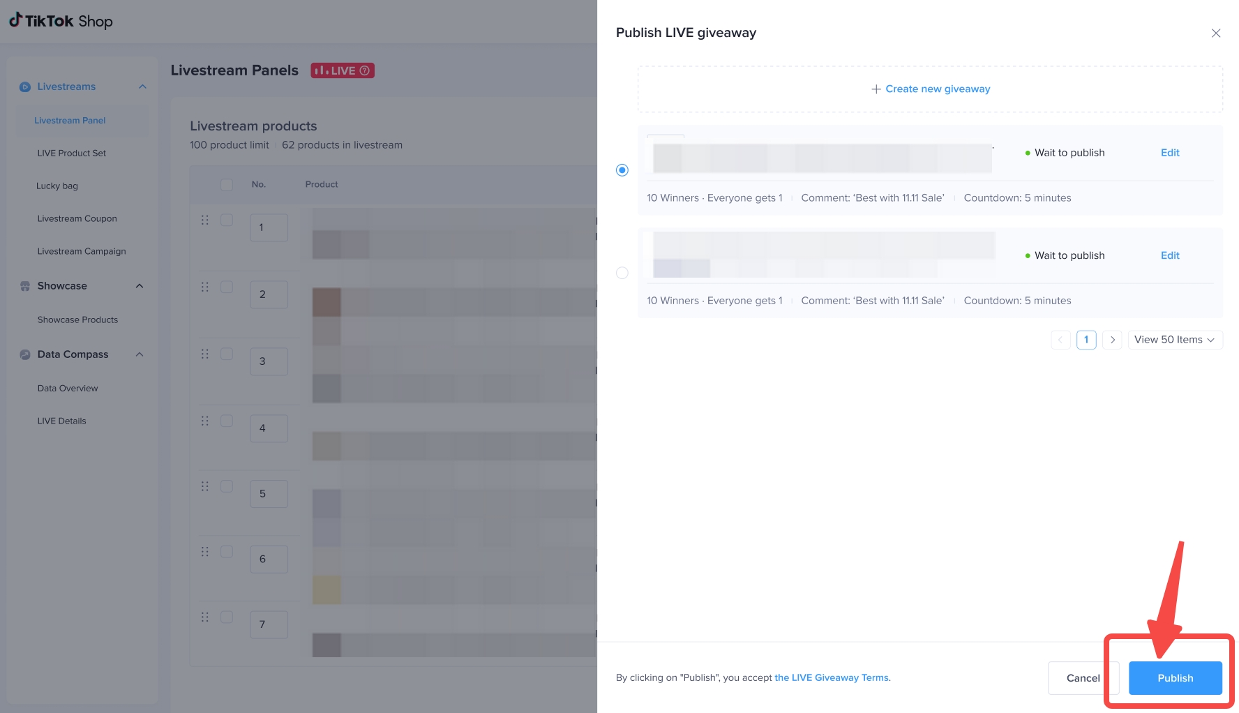The height and width of the screenshot is (713, 1239).
Task: Select the first giveaway radio button
Action: coord(622,170)
